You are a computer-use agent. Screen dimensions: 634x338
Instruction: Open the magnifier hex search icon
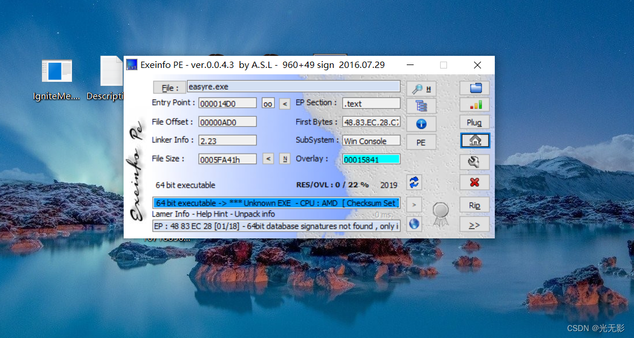pyautogui.click(x=421, y=88)
